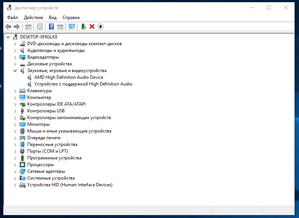Expand the Контроллеры USB category
This screenshot has height=218, width=299.
point(15,111)
